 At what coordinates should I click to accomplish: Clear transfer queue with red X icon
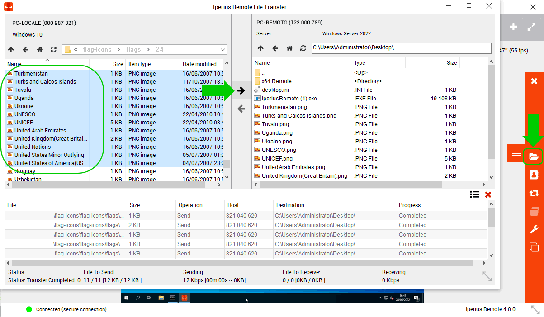488,194
